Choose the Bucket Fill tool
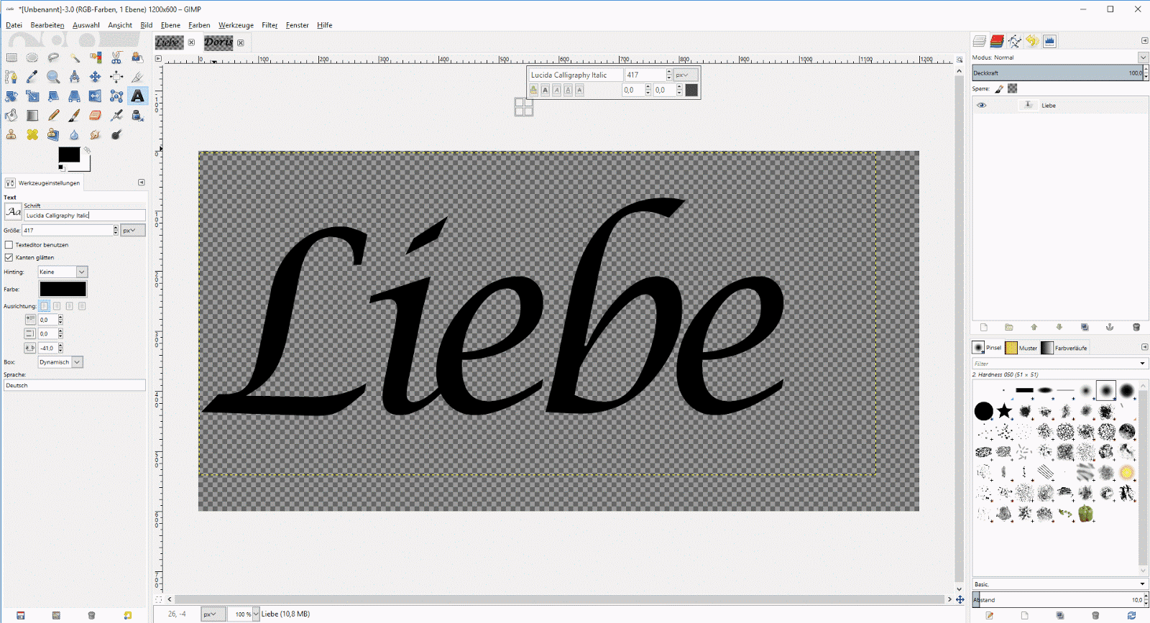Image resolution: width=1150 pixels, height=623 pixels. 11,116
